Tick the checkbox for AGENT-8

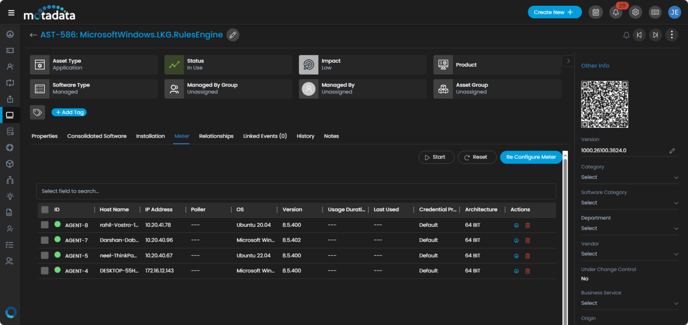coord(45,225)
